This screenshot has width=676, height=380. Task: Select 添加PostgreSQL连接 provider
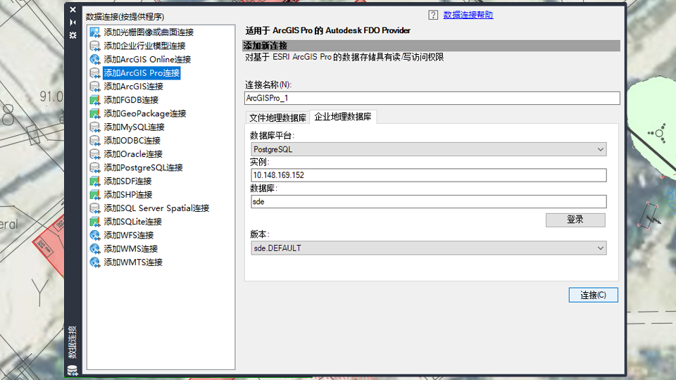(143, 167)
